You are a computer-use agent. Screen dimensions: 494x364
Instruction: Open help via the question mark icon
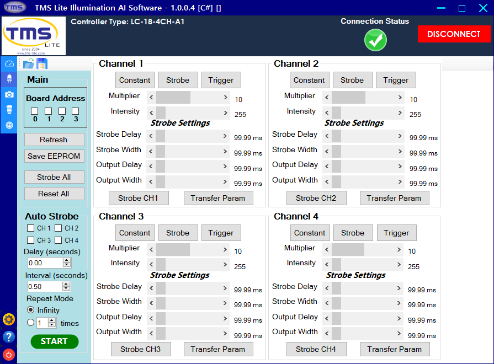coord(8,338)
